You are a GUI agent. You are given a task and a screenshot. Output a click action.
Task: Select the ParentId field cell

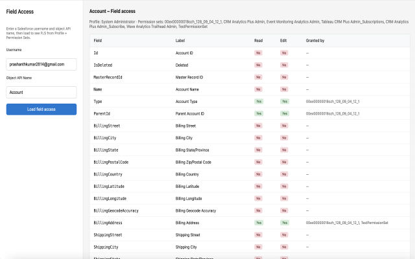point(102,114)
